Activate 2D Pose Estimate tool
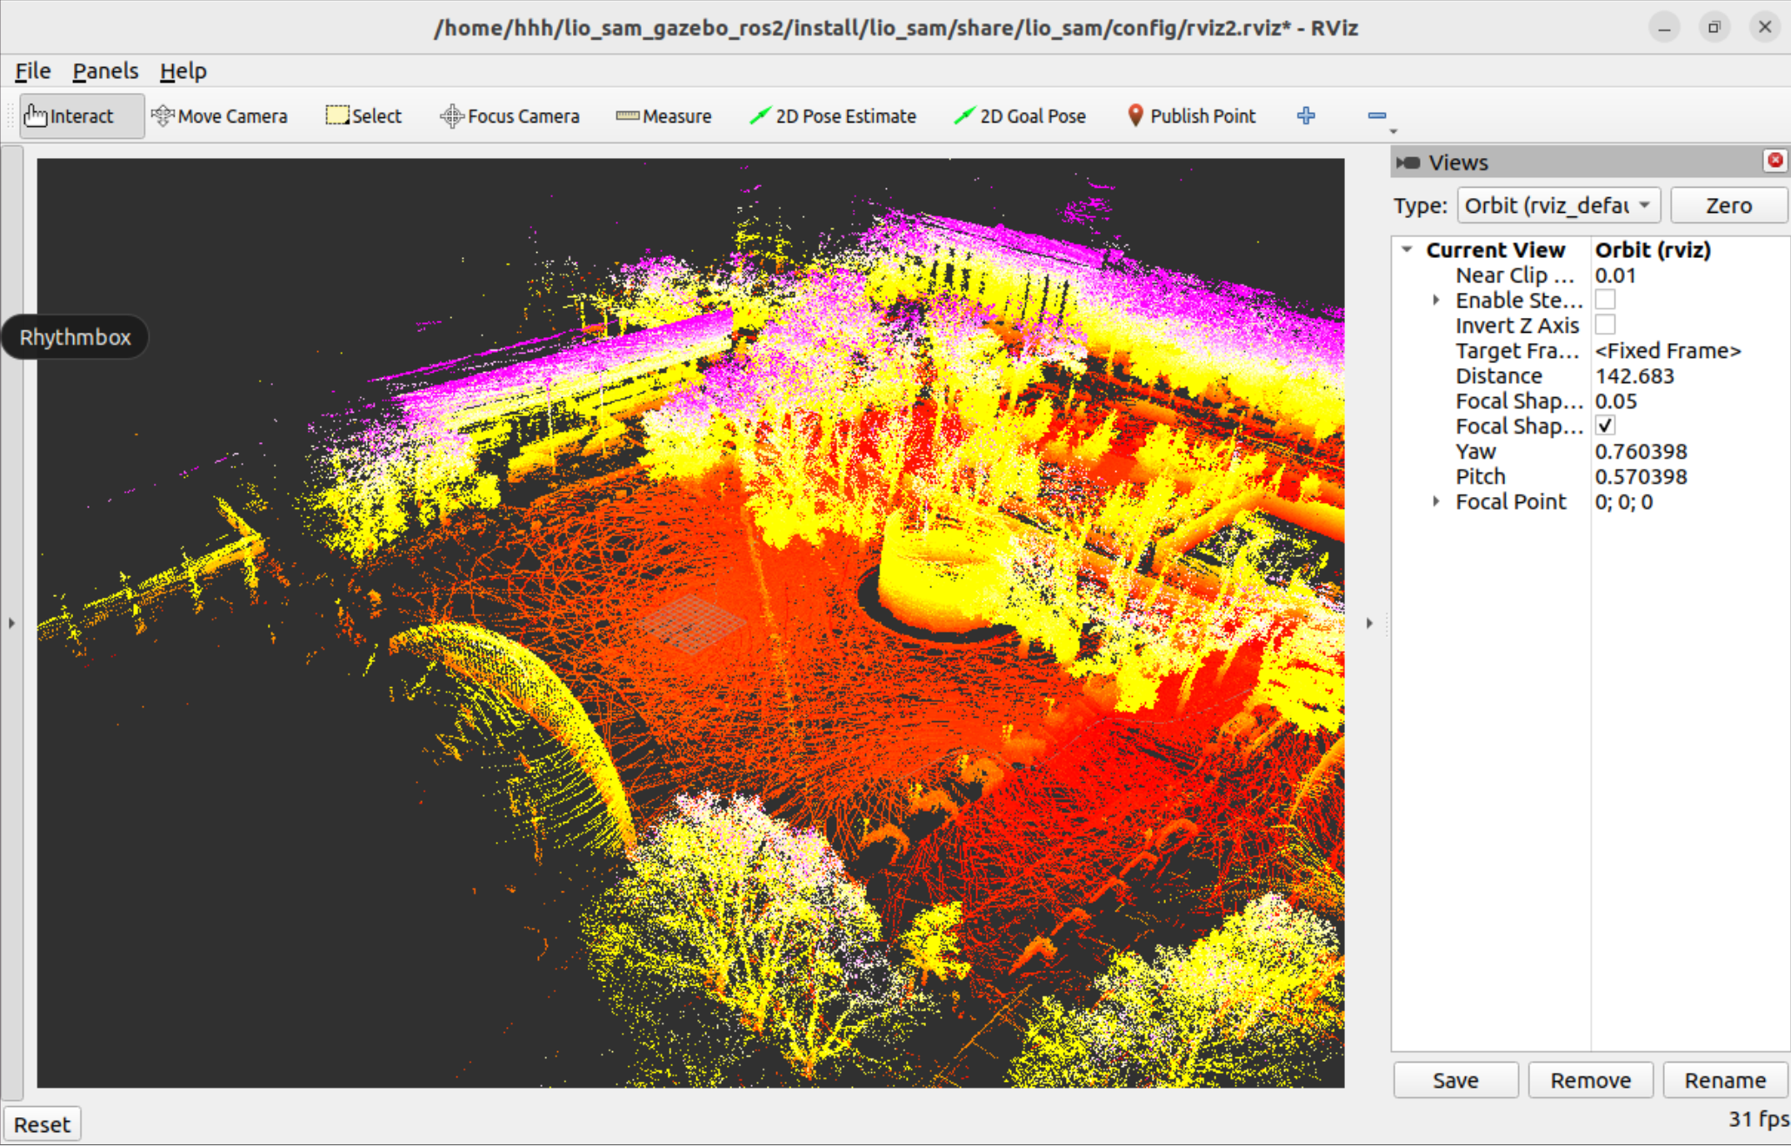This screenshot has width=1791, height=1146. pyautogui.click(x=832, y=116)
